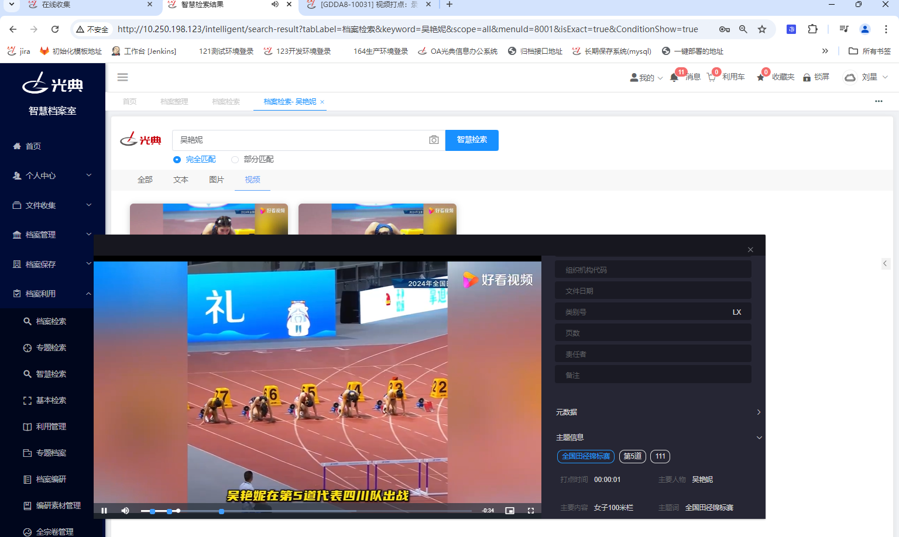This screenshot has height=537, width=899.
Task: Open the 我的 user menu
Action: point(646,77)
